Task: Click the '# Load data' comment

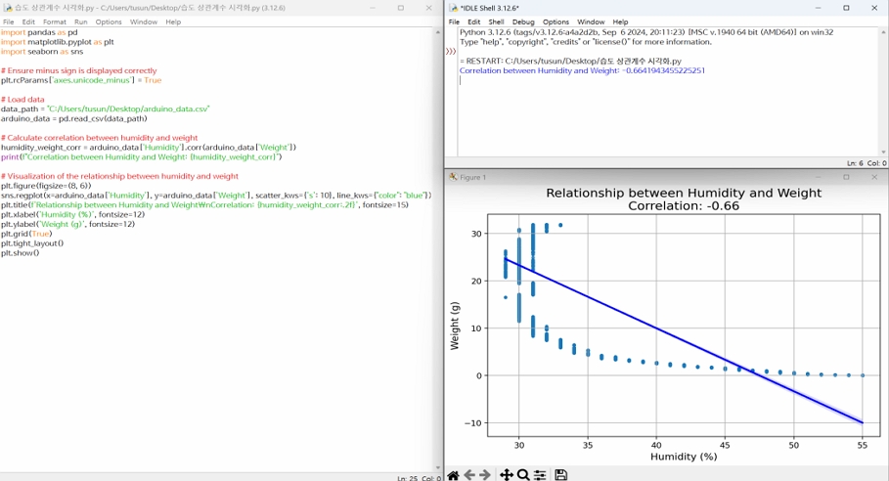Action: [22, 99]
